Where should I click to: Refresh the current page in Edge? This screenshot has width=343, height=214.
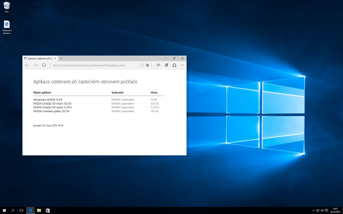[x=44, y=65]
